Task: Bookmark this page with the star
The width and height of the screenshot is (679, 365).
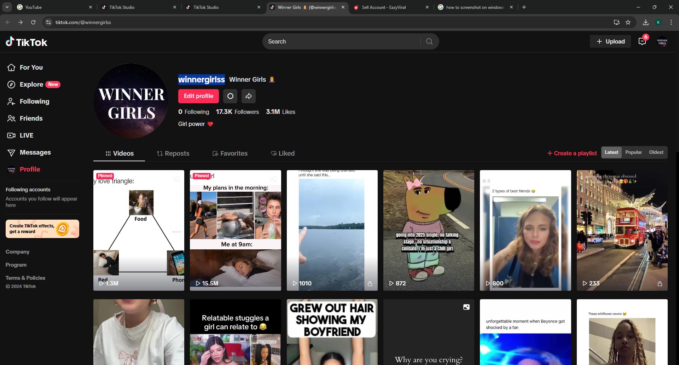Action: (x=628, y=22)
